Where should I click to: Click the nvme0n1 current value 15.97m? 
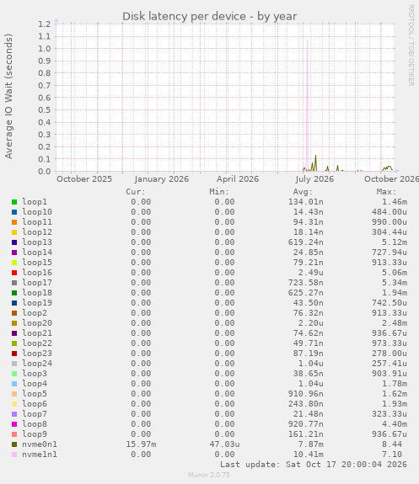[141, 444]
